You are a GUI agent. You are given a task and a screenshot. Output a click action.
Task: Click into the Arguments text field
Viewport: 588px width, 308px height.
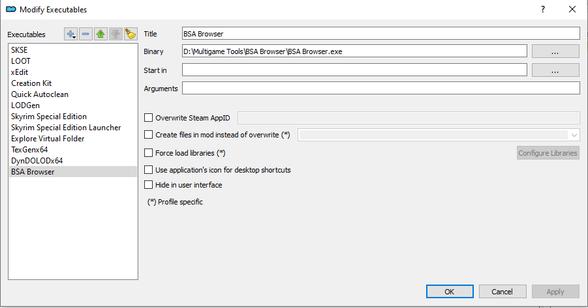click(x=380, y=88)
